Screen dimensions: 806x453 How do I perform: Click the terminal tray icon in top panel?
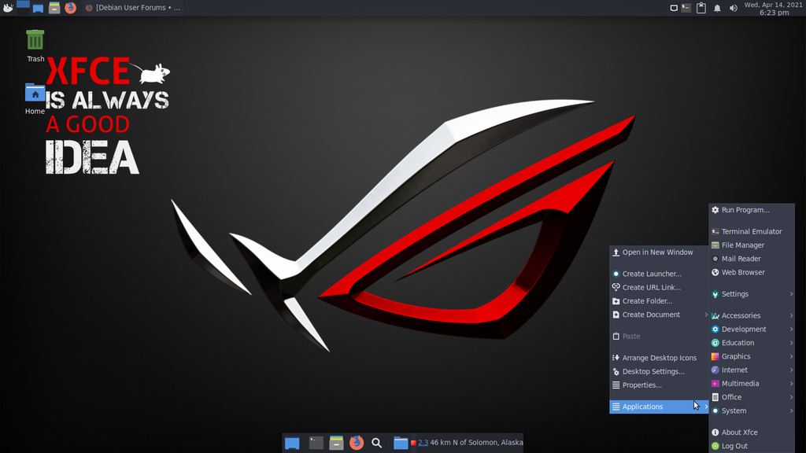coord(686,8)
